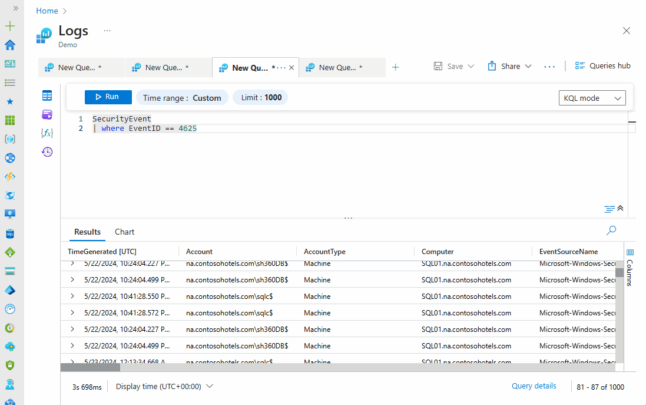
Task: Open the Storage accounts icon
Action: 10,271
